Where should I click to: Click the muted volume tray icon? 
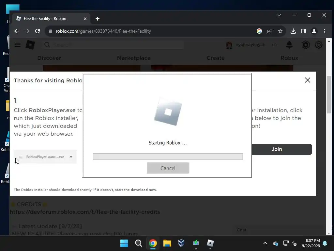(295, 243)
